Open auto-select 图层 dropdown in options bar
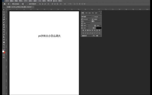The width and height of the screenshot is (152, 95). (x=24, y=4)
